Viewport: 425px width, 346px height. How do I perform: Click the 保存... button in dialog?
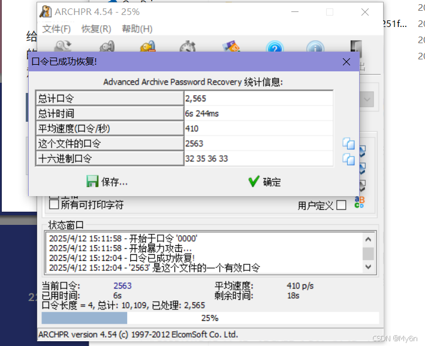point(107,182)
